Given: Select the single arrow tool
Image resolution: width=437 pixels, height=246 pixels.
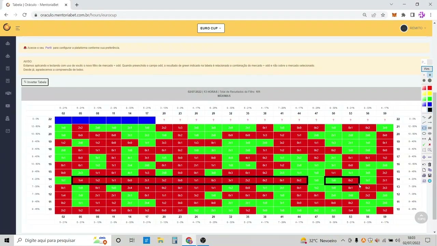Looking at the screenshot, I should pyautogui.click(x=430, y=123).
